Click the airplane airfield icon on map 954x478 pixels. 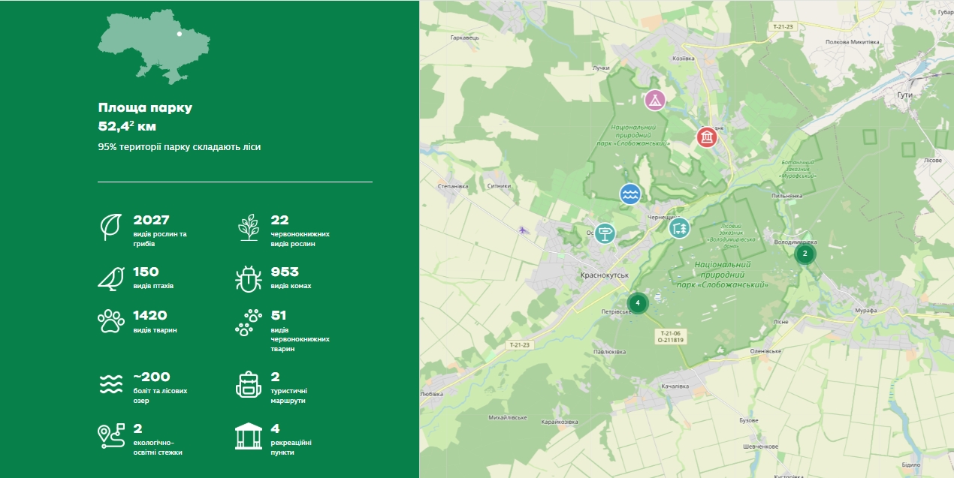(x=523, y=230)
